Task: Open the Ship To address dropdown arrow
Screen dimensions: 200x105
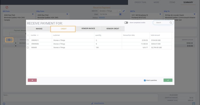Action: (x=194, y=14)
